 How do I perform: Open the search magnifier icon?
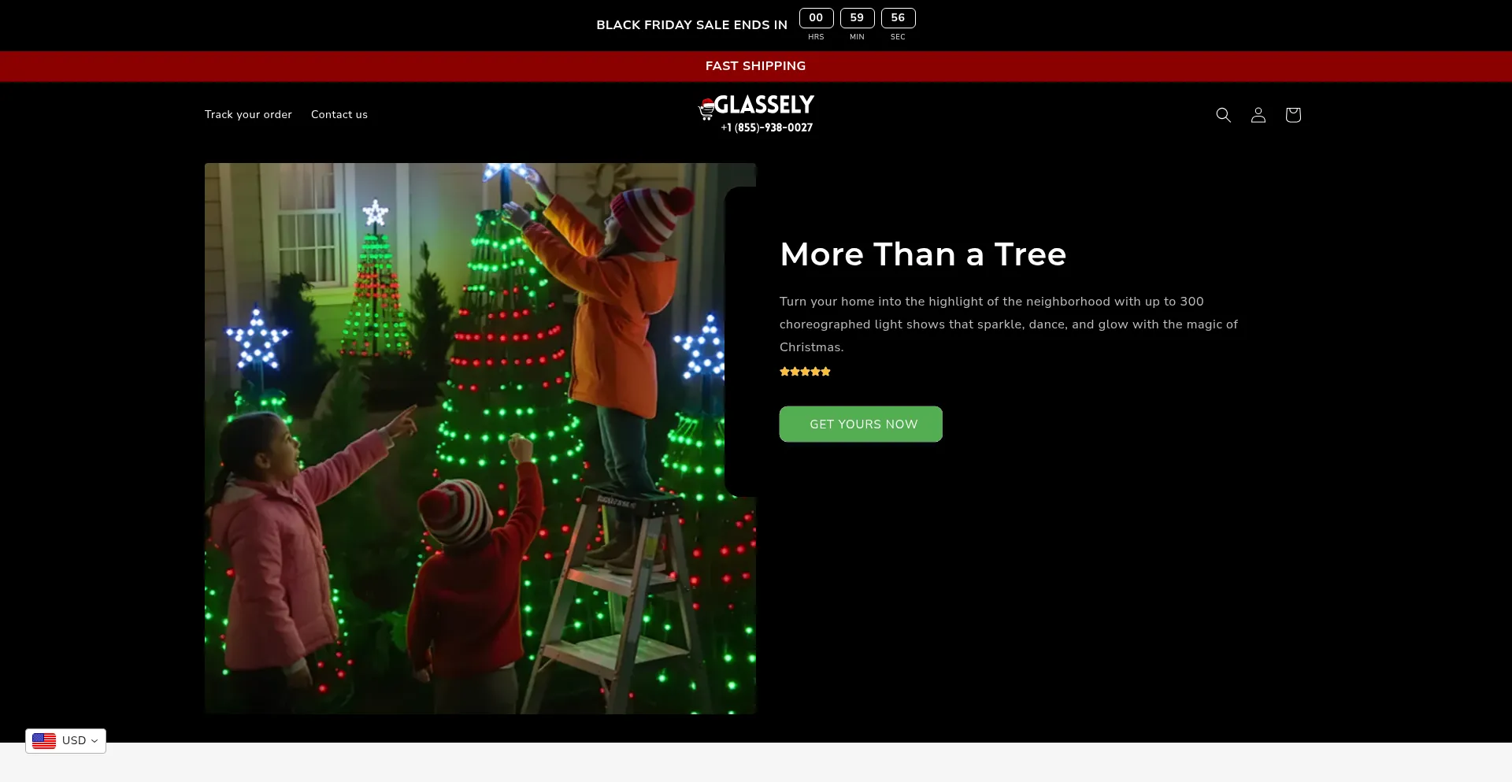tap(1223, 115)
